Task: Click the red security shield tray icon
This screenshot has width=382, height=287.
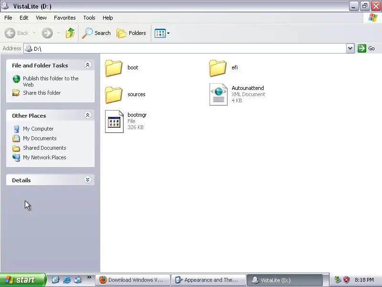Action: tap(347, 280)
